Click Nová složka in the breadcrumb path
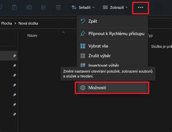 (28, 23)
